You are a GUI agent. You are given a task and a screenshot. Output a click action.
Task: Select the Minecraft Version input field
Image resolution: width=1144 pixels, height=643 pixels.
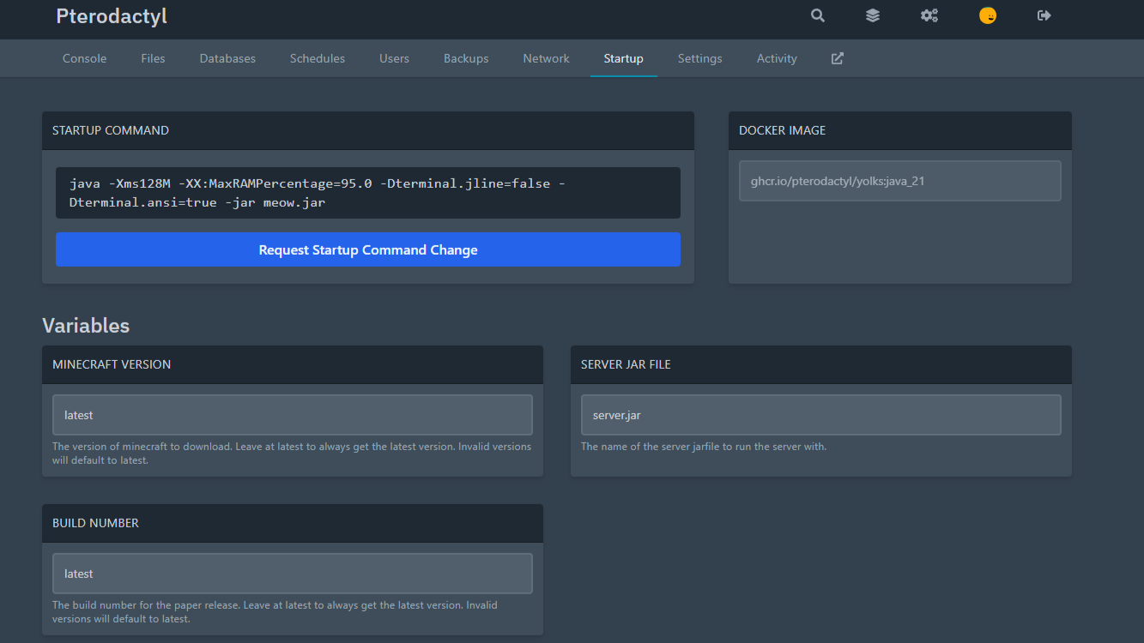point(293,414)
